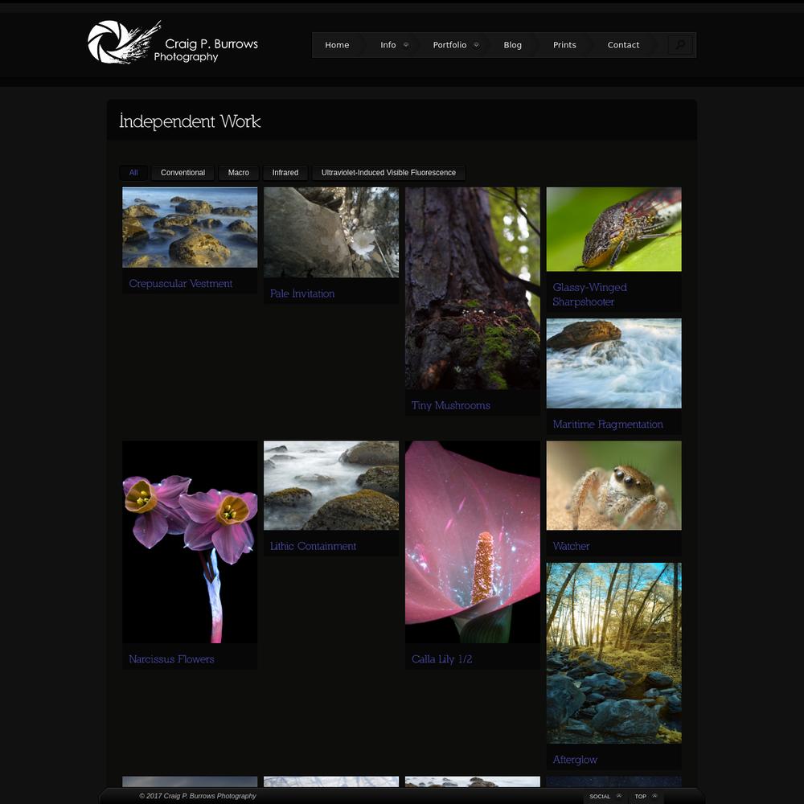Click the Lithic Containment title link
This screenshot has width=804, height=804.
[x=313, y=547]
